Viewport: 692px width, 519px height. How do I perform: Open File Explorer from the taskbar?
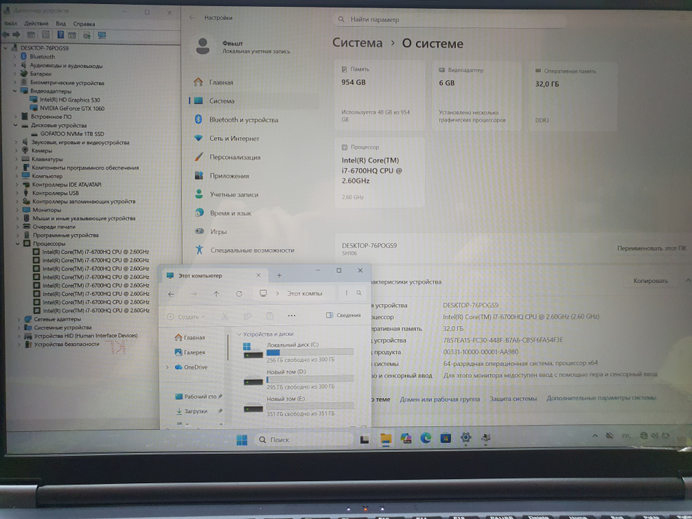pos(385,439)
